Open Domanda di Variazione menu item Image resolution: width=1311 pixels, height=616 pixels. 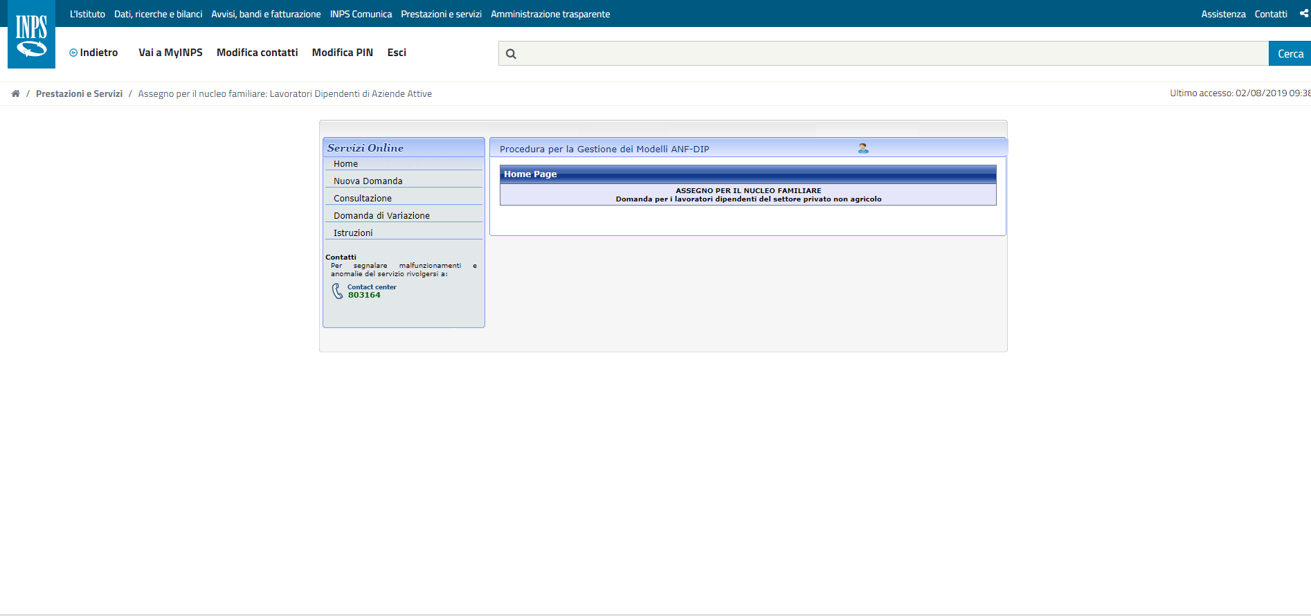pos(381,216)
